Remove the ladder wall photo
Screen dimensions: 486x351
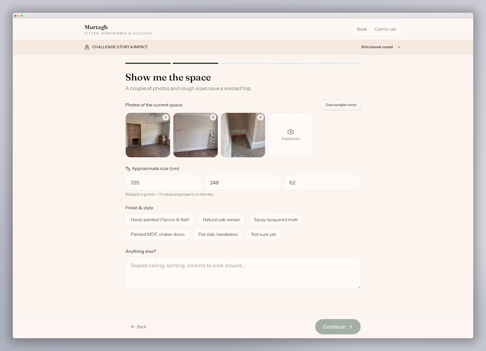(x=213, y=117)
